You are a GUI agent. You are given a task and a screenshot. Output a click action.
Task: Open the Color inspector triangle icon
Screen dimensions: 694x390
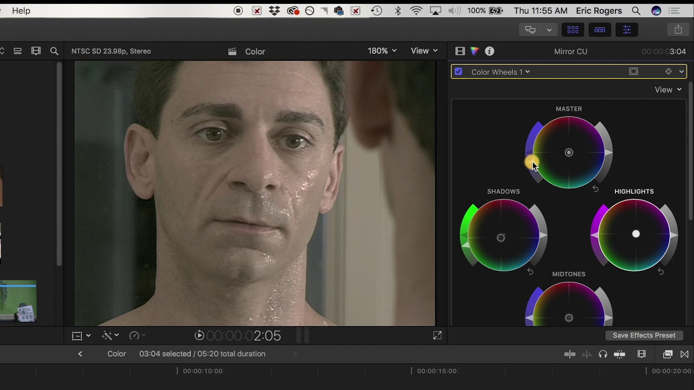pyautogui.click(x=474, y=51)
